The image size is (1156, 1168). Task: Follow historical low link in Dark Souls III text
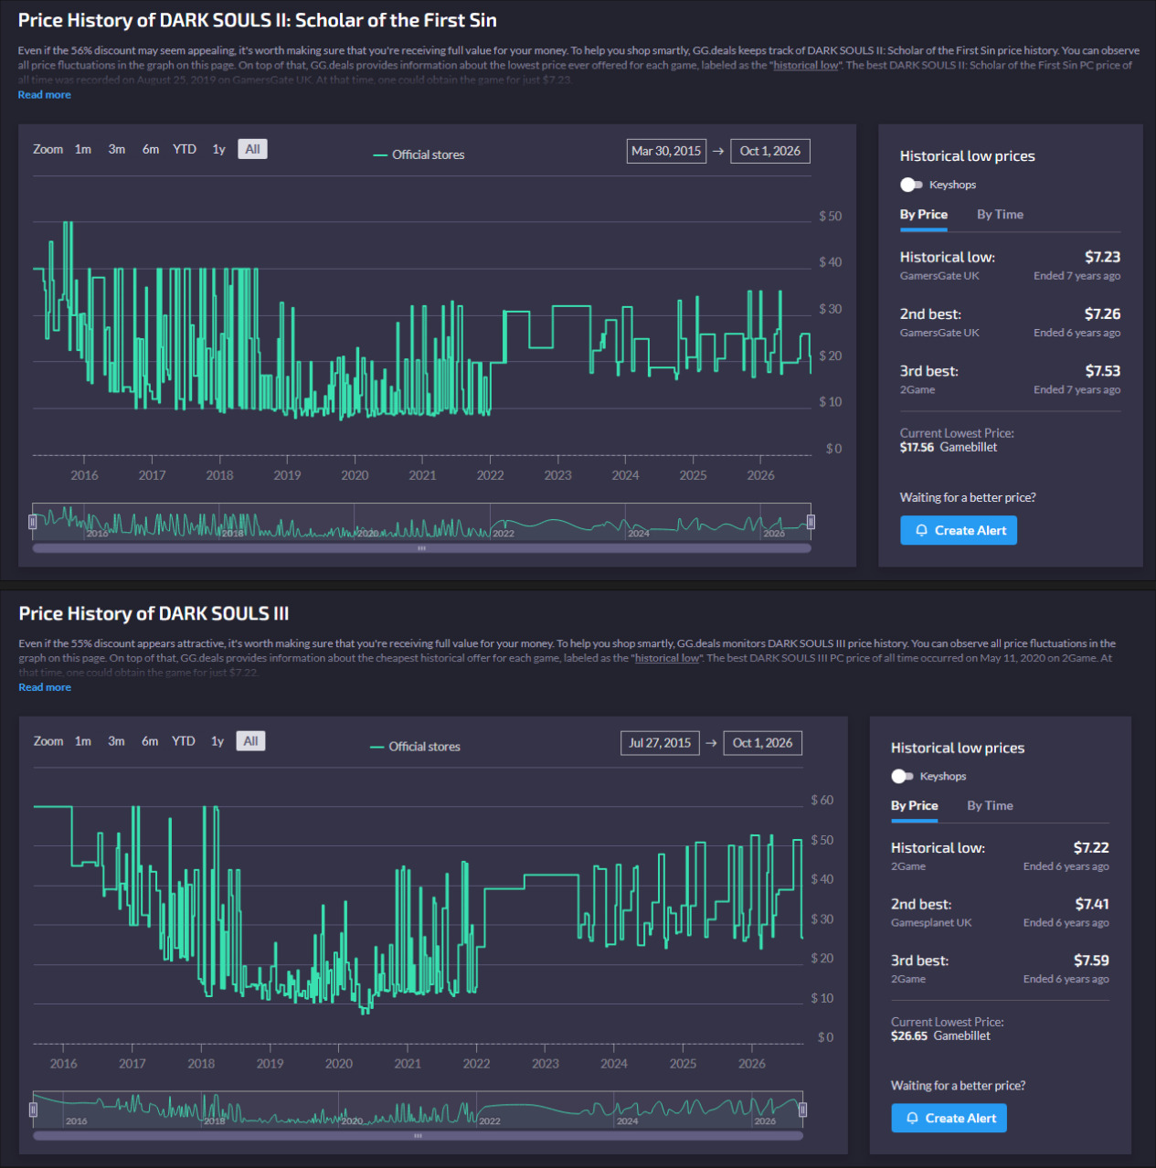click(668, 658)
